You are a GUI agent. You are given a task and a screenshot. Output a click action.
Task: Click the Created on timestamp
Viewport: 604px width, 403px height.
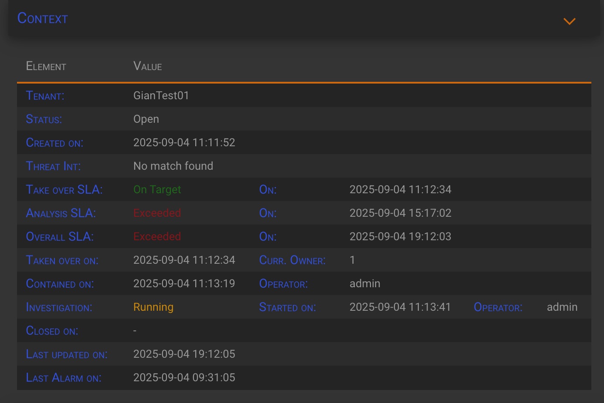(x=184, y=143)
